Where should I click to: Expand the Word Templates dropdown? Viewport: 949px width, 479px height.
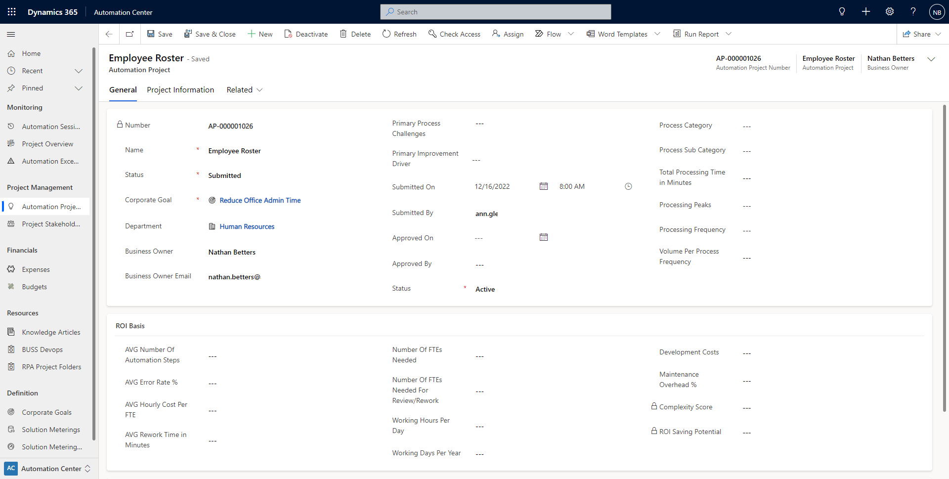[x=657, y=34]
